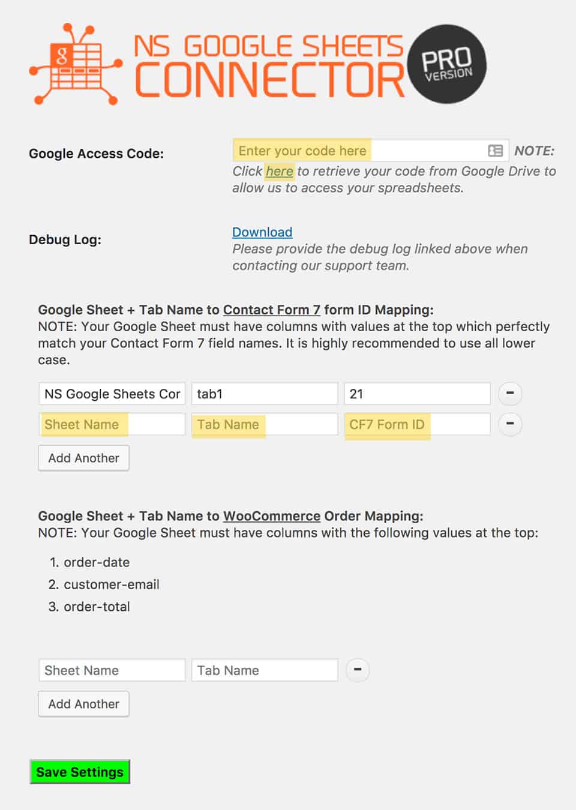Screen dimensions: 576x810
Task: Click the WooCommerce Sheet Name field
Action: tap(112, 670)
